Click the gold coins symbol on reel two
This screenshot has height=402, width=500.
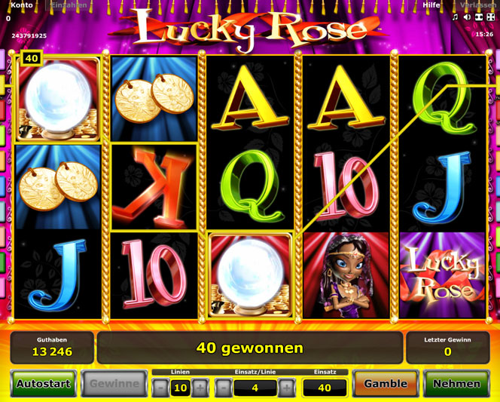click(154, 99)
